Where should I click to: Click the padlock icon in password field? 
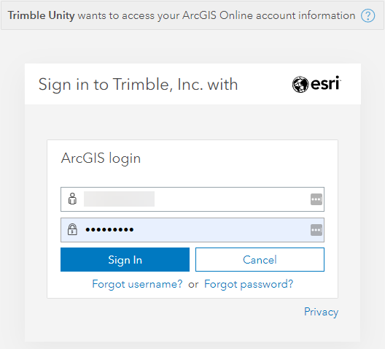click(72, 229)
